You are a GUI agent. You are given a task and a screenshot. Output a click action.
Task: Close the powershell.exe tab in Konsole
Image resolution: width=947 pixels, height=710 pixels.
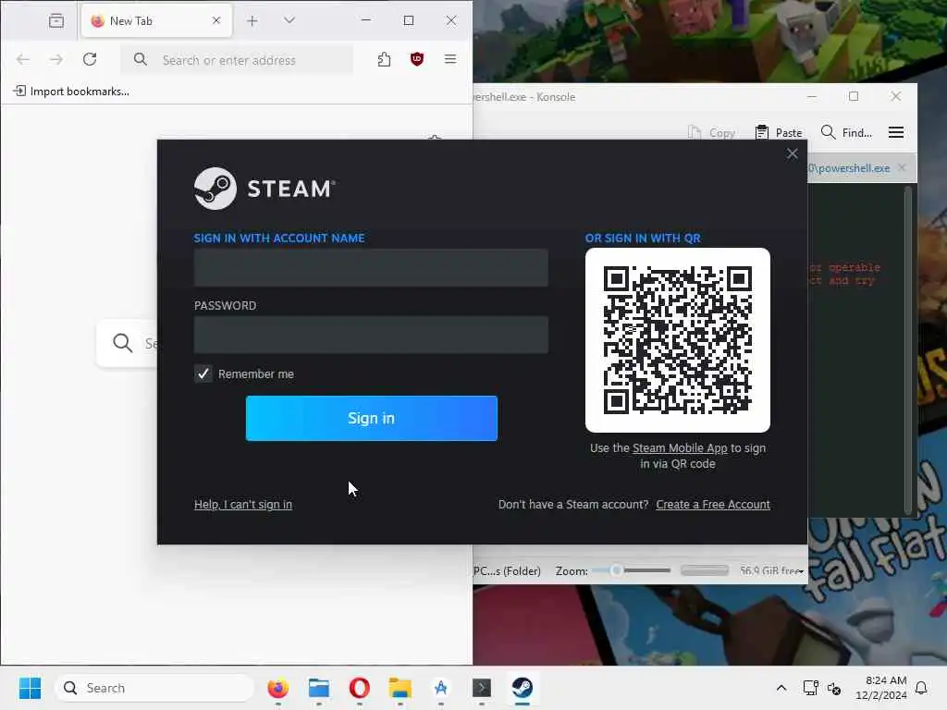coord(902,168)
